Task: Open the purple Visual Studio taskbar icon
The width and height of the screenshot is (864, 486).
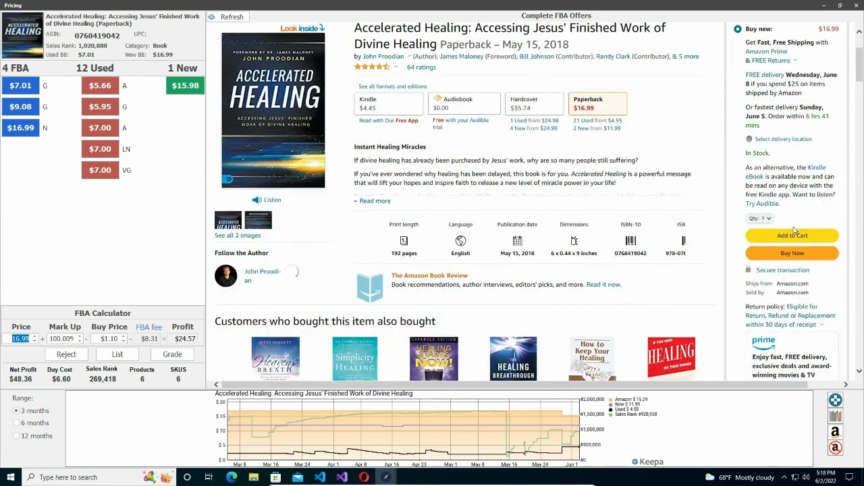Action: pos(342,477)
